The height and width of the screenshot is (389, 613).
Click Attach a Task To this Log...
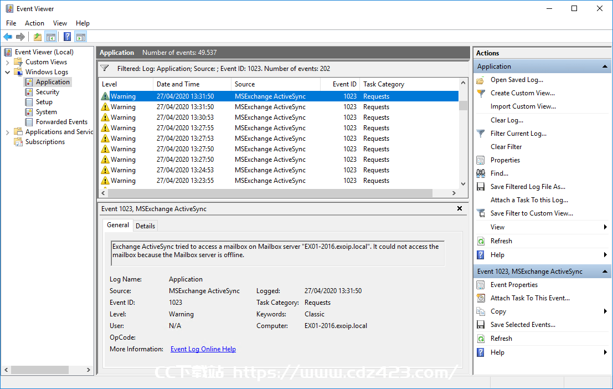[x=529, y=200]
